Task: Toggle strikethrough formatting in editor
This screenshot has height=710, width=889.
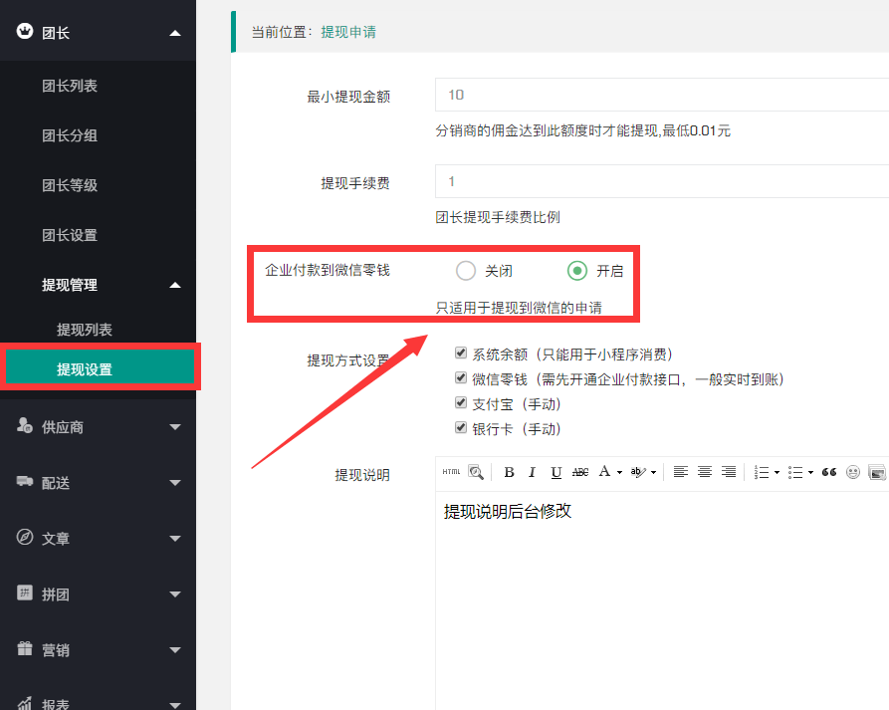Action: point(580,472)
